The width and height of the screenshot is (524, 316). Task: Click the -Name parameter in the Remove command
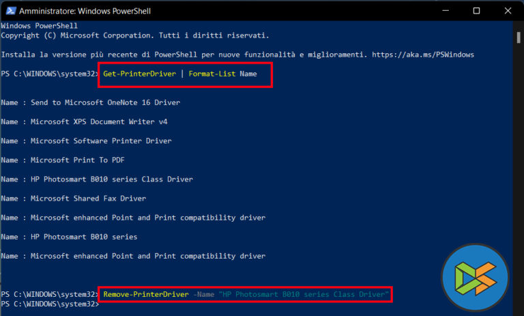coord(205,294)
